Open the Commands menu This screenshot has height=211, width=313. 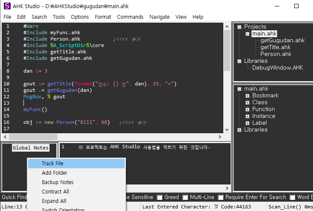[130, 17]
